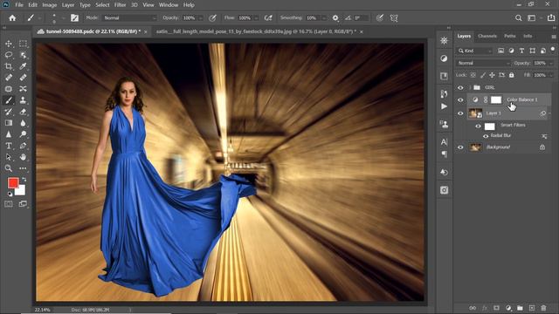Viewport: 559px width, 314px height.
Task: Select the Eraser tool
Action: [23, 112]
